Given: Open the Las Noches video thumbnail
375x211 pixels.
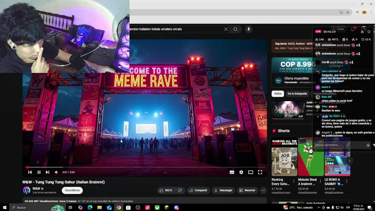Looking at the screenshot, I should click(x=288, y=110).
